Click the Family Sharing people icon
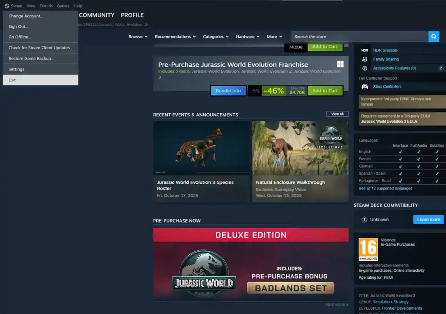The width and height of the screenshot is (446, 314). (365, 59)
